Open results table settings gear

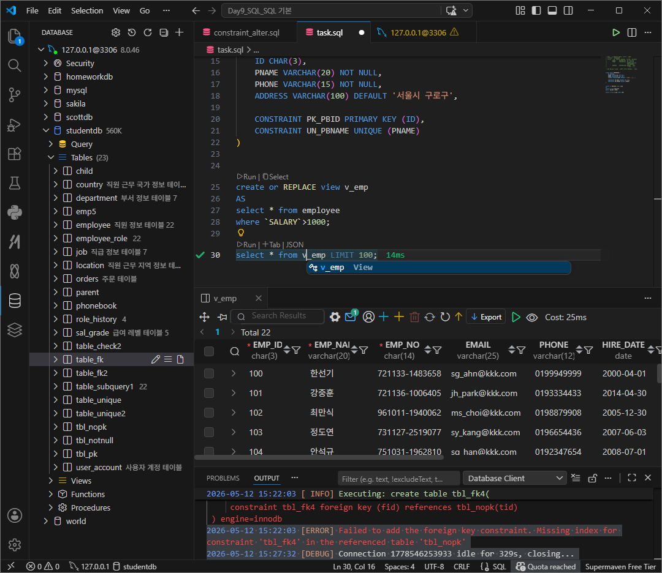pyautogui.click(x=335, y=317)
